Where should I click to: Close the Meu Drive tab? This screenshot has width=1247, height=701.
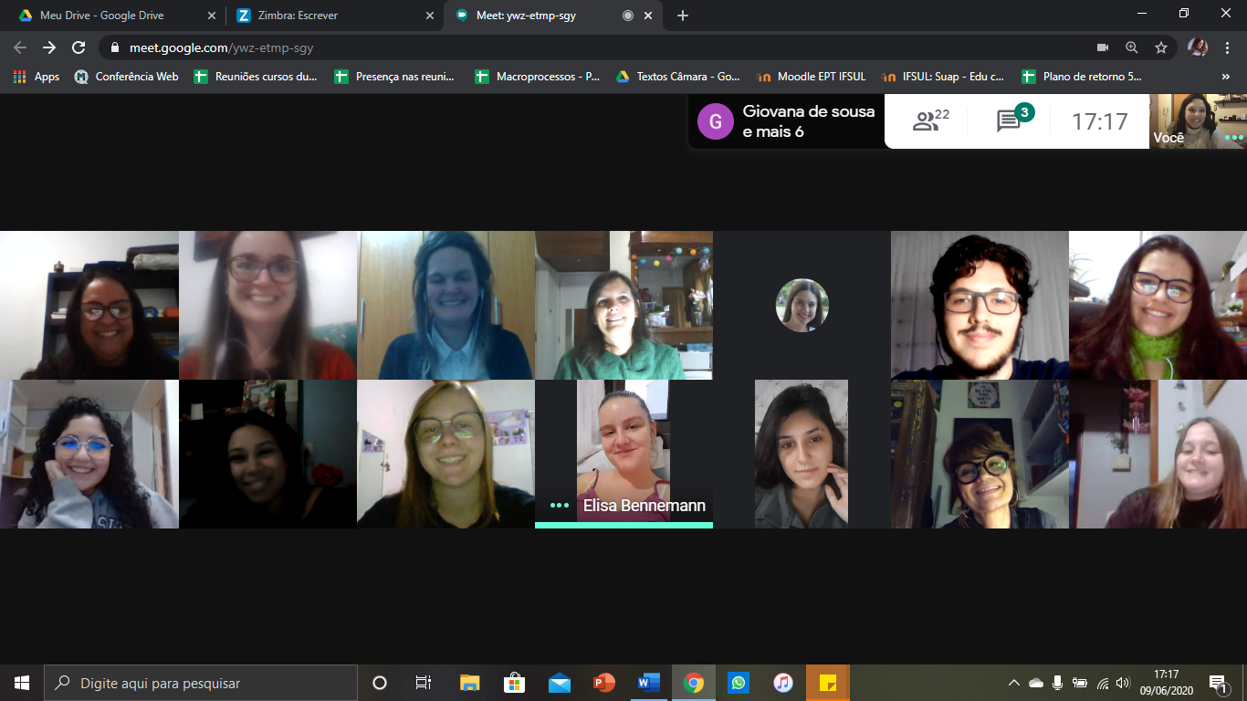[x=211, y=16]
